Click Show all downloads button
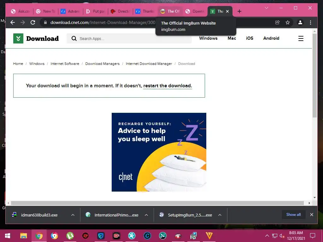323x242 pixels. coord(294,215)
